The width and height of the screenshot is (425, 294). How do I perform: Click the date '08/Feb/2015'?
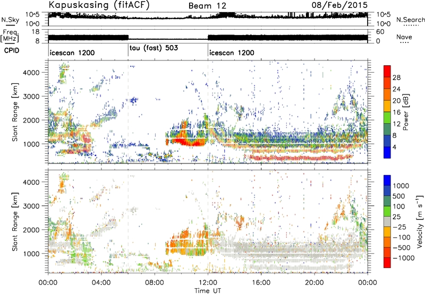tap(339, 5)
